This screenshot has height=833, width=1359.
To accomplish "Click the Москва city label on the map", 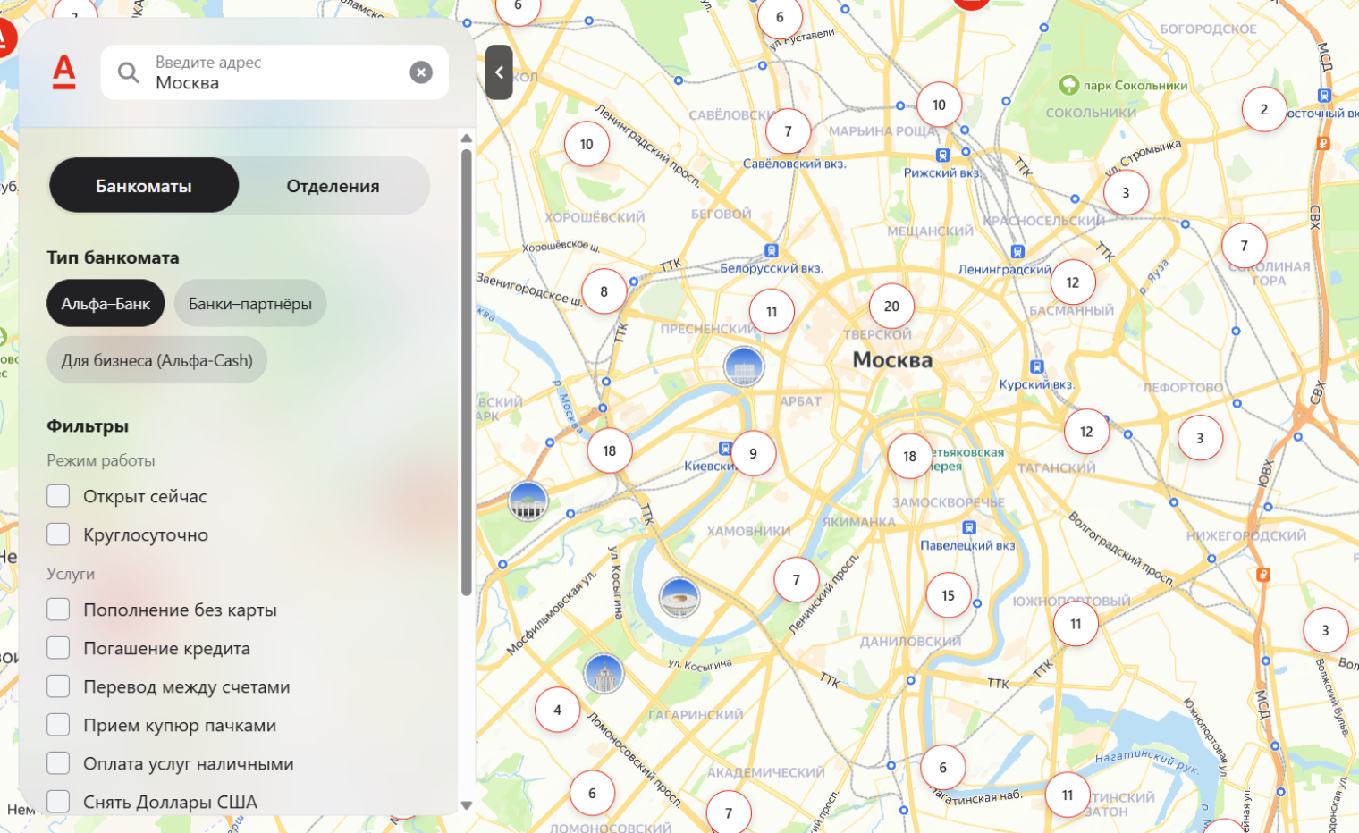I will pyautogui.click(x=892, y=360).
